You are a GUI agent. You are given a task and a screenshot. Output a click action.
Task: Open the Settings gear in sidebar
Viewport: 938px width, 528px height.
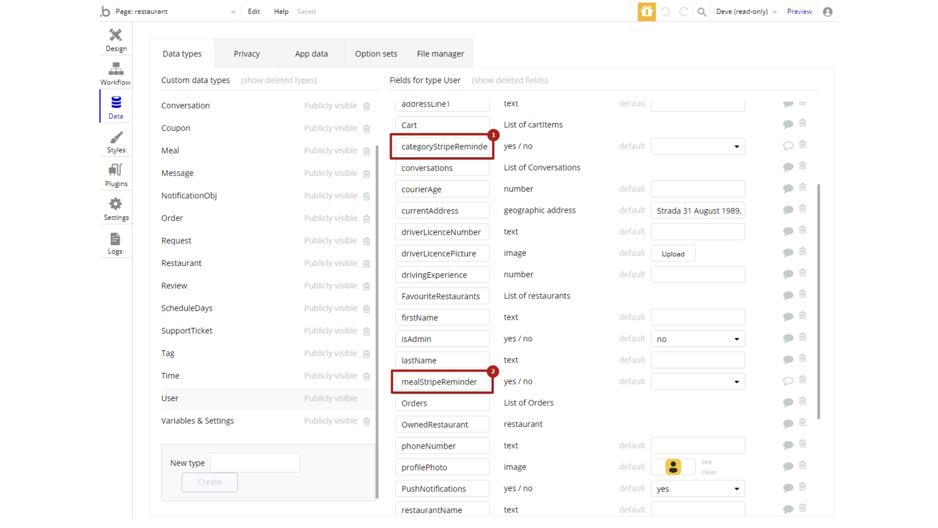pyautogui.click(x=116, y=209)
